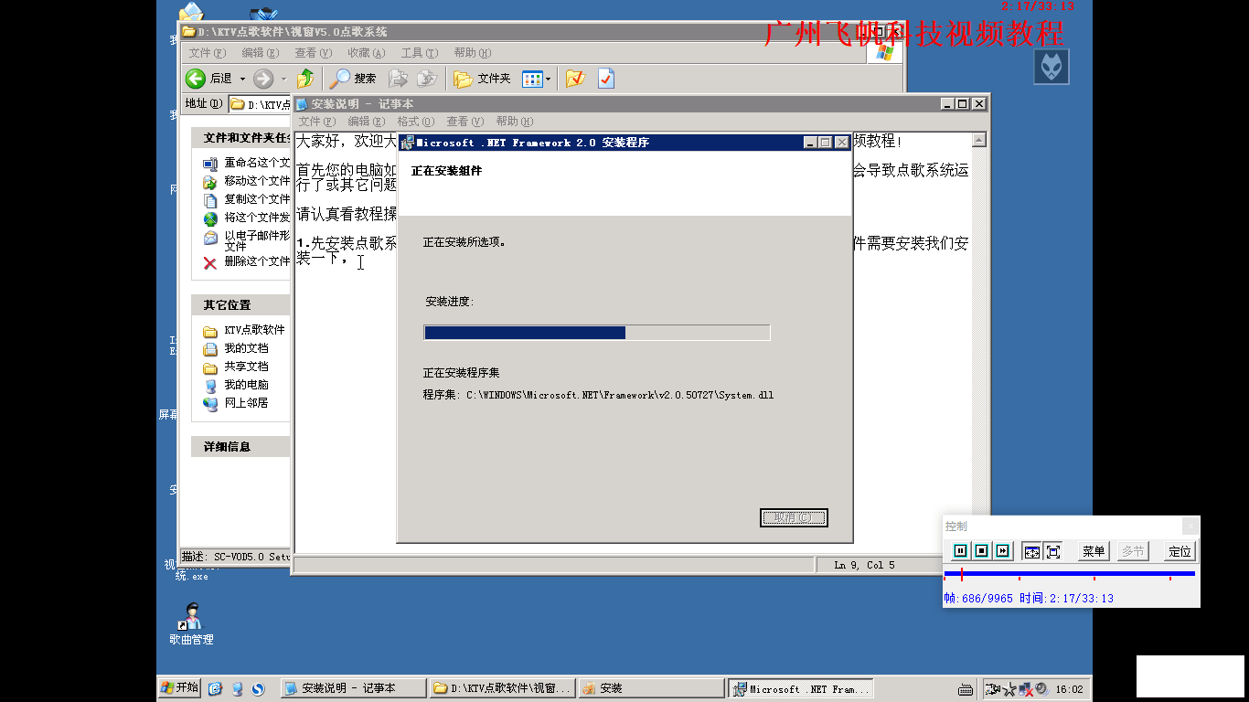Open the Explorer 查看(V) menu
This screenshot has height=702, width=1249.
coord(313,53)
